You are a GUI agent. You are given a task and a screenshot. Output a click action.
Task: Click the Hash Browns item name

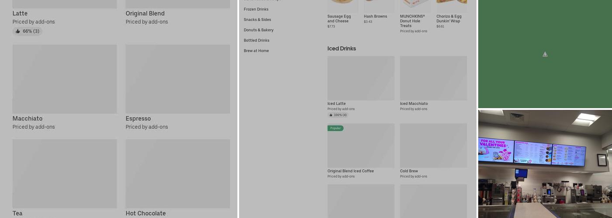pyautogui.click(x=376, y=17)
